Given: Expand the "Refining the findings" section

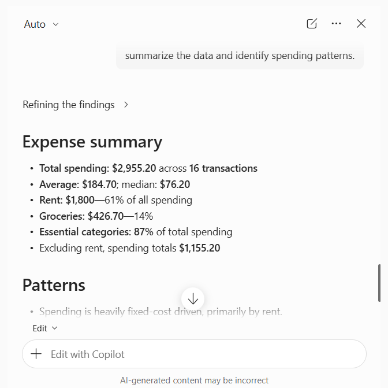Looking at the screenshot, I should [76, 105].
